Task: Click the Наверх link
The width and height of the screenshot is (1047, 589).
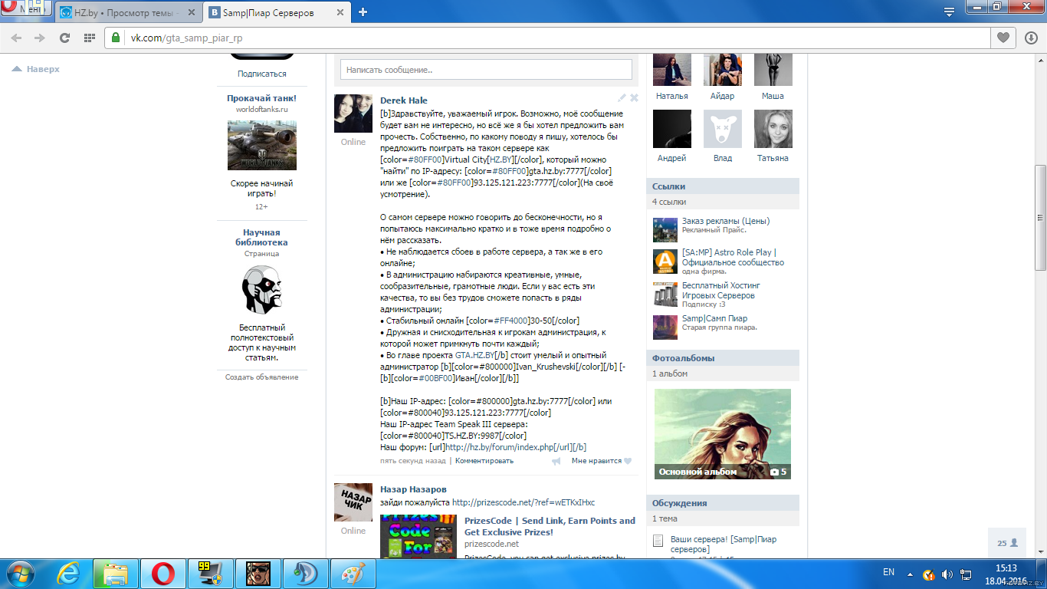Action: pos(35,69)
